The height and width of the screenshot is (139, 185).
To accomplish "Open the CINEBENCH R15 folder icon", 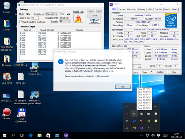I will tap(7, 44).
